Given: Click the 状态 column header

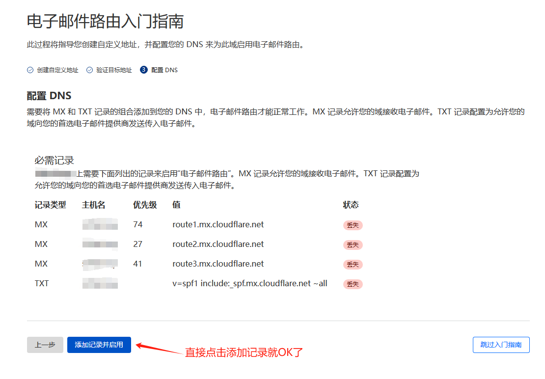Looking at the screenshot, I should click(x=351, y=205).
